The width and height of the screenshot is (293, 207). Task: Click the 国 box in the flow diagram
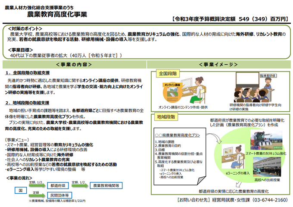(x=21, y=190)
